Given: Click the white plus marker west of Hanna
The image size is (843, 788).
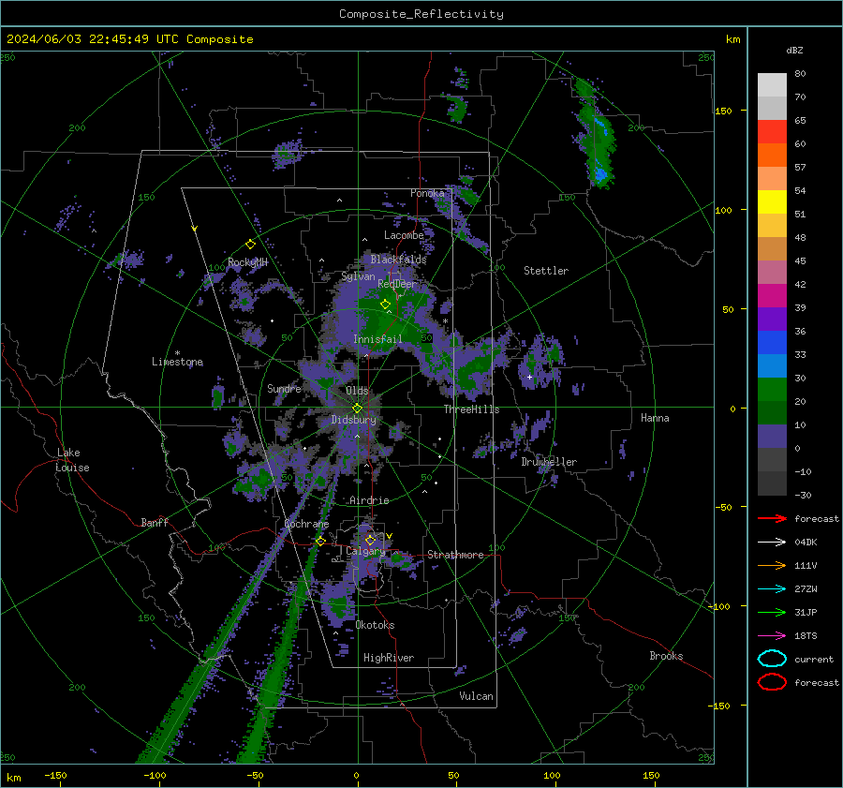Looking at the screenshot, I should coord(529,377).
